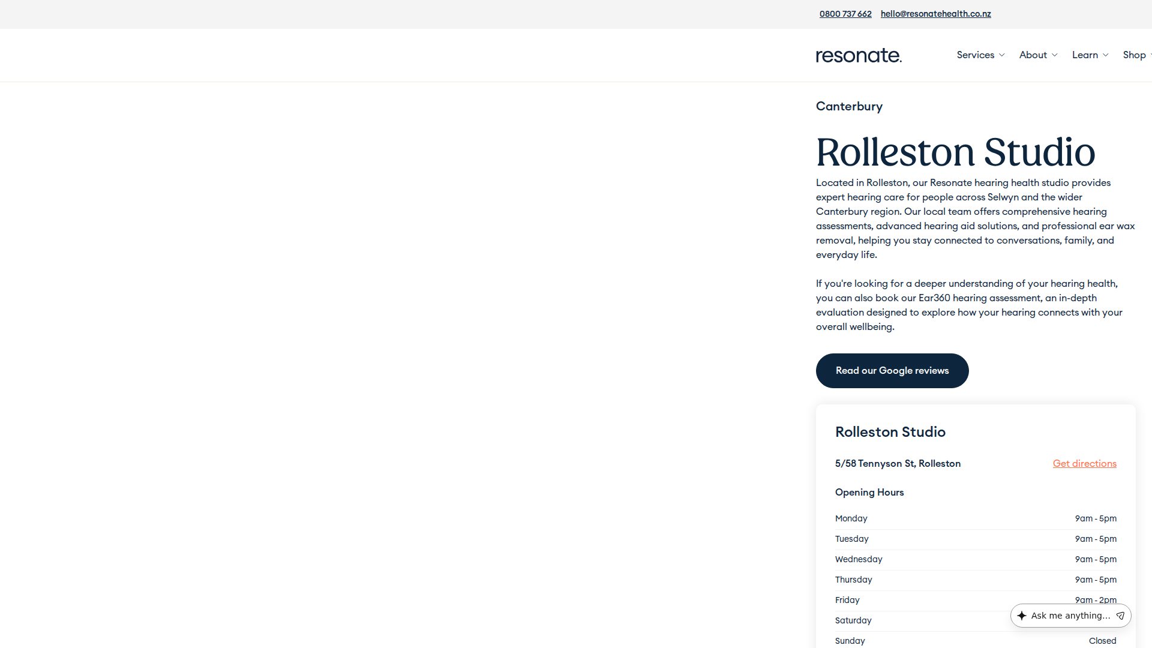The image size is (1152, 648).
Task: Click the send arrow in chat widget
Action: [x=1120, y=616]
